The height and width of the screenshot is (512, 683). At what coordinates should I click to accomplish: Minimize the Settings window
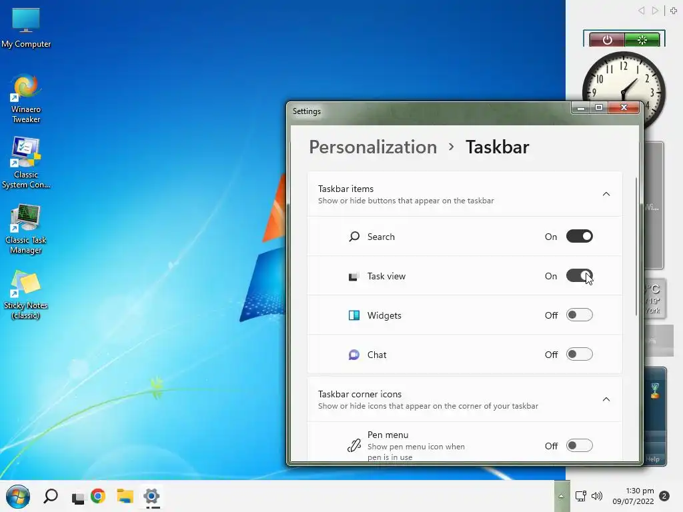click(581, 107)
